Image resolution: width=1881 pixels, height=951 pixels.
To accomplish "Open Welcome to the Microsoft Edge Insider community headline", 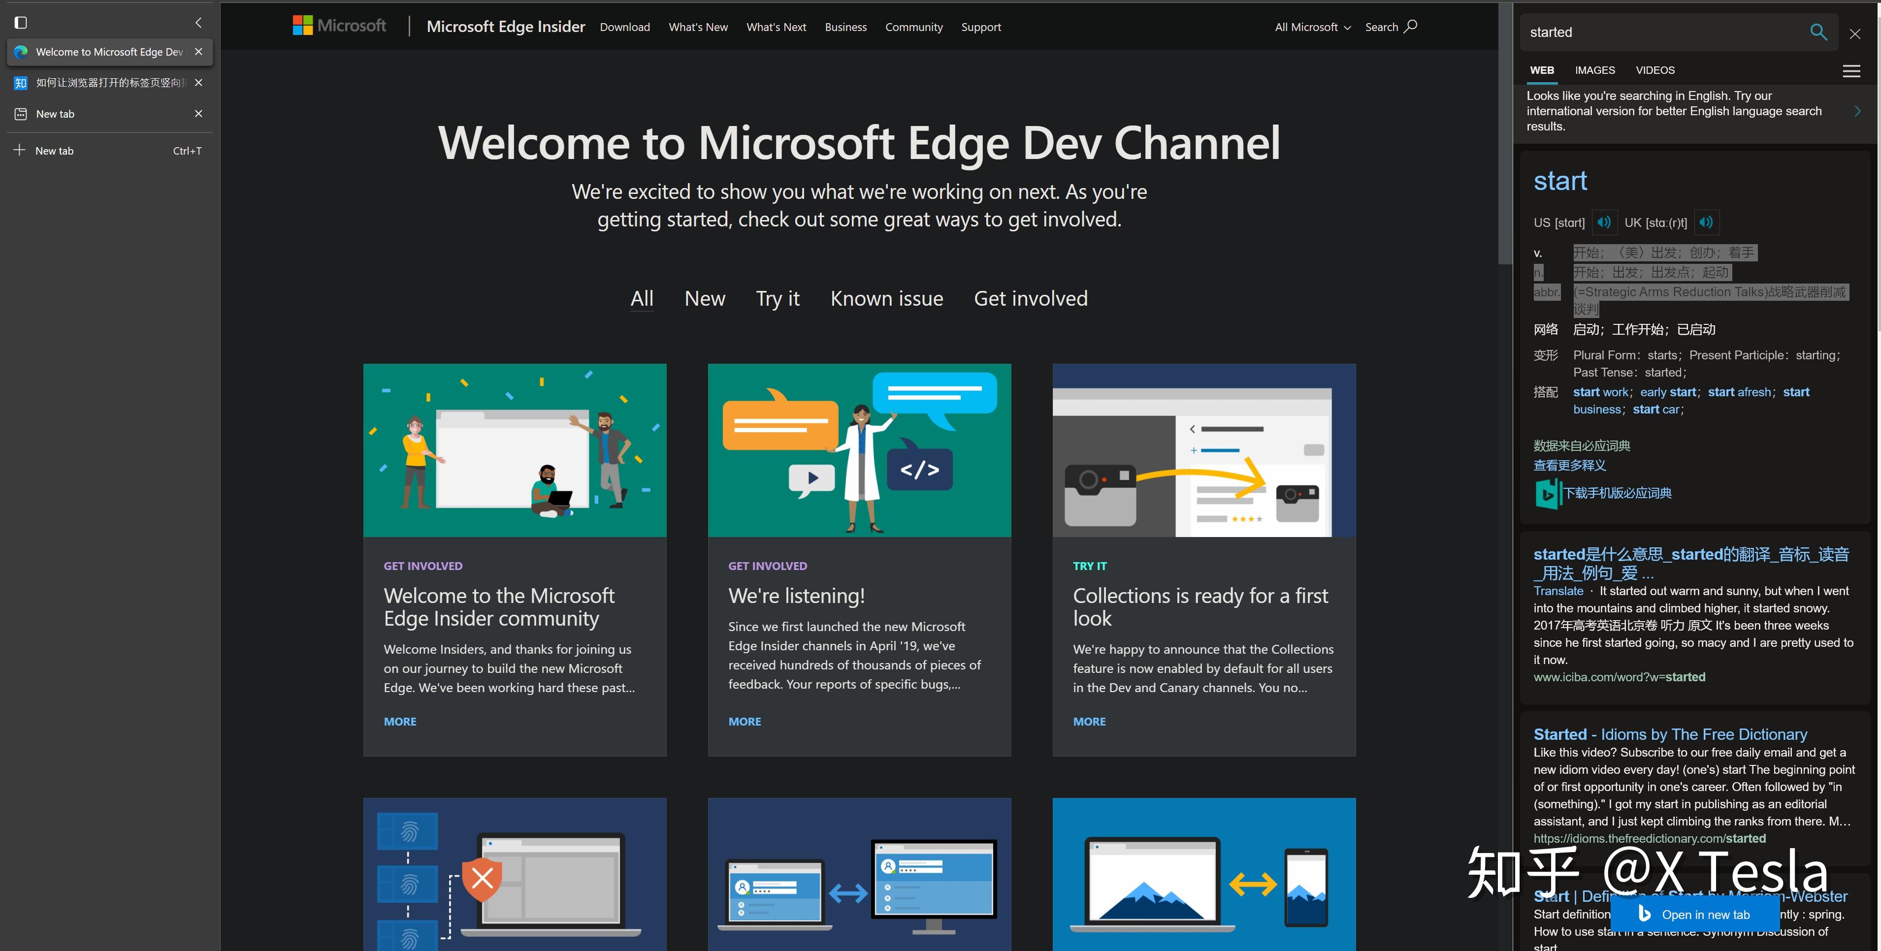I will (x=499, y=607).
